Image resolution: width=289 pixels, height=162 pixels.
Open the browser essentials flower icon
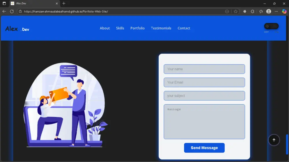click(x=244, y=12)
